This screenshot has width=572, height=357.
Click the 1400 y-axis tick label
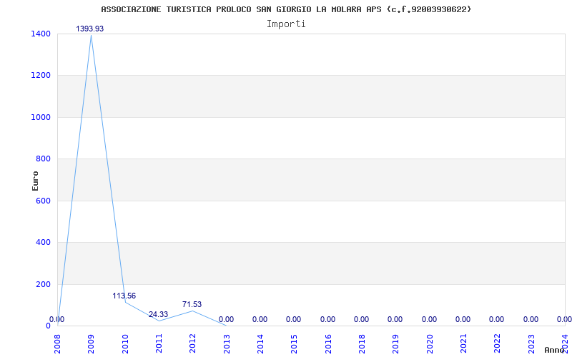coord(41,34)
